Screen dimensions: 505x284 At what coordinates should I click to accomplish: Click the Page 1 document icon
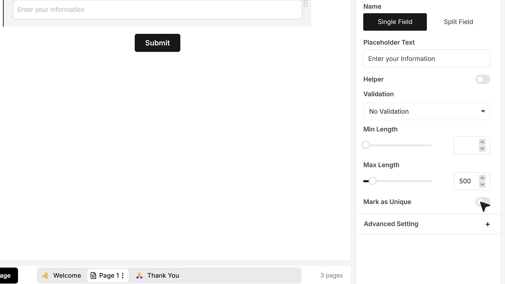(x=93, y=276)
